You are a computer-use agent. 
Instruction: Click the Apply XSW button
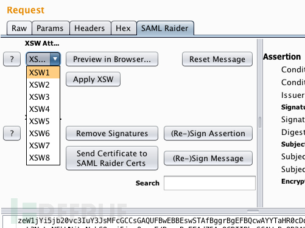(93, 79)
